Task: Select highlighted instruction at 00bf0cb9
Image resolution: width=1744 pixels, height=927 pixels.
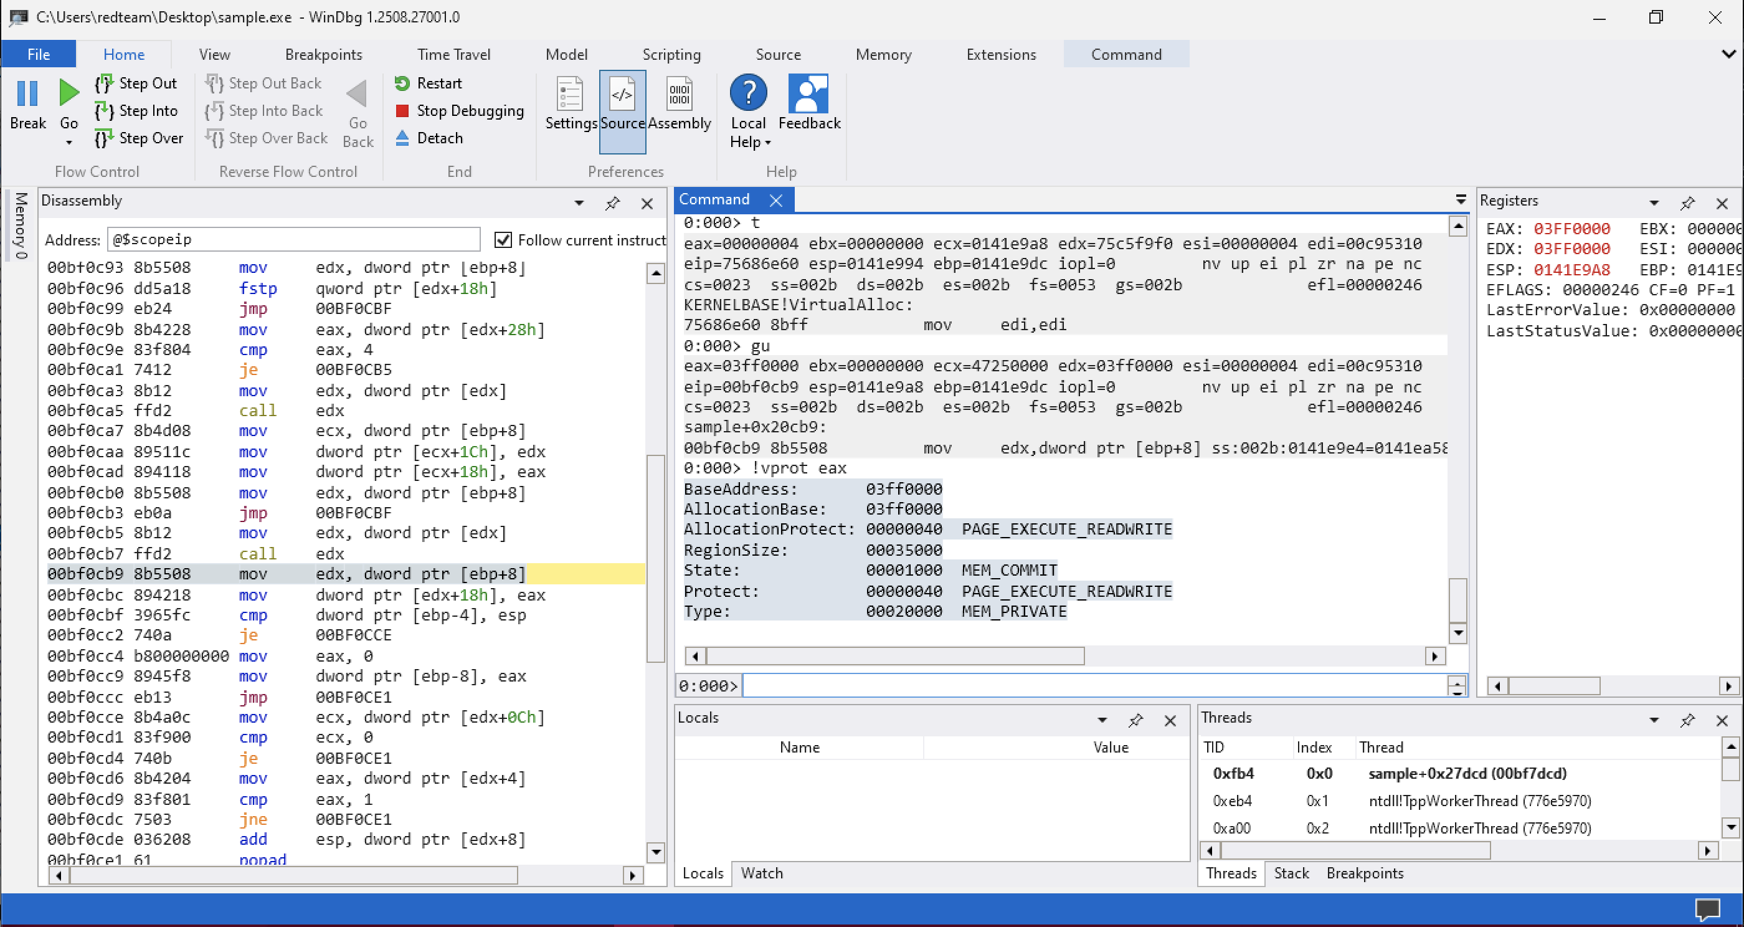Action: click(345, 574)
